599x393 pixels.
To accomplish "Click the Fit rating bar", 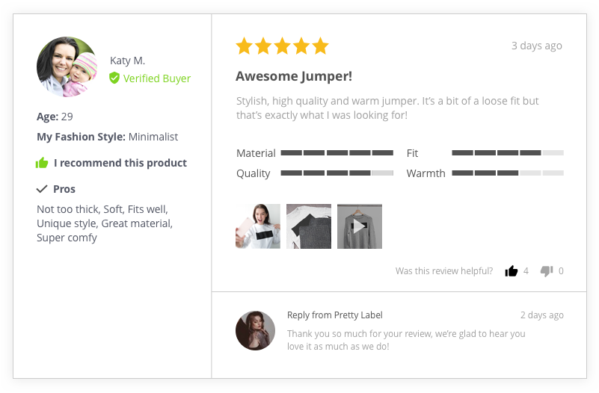I will click(508, 152).
